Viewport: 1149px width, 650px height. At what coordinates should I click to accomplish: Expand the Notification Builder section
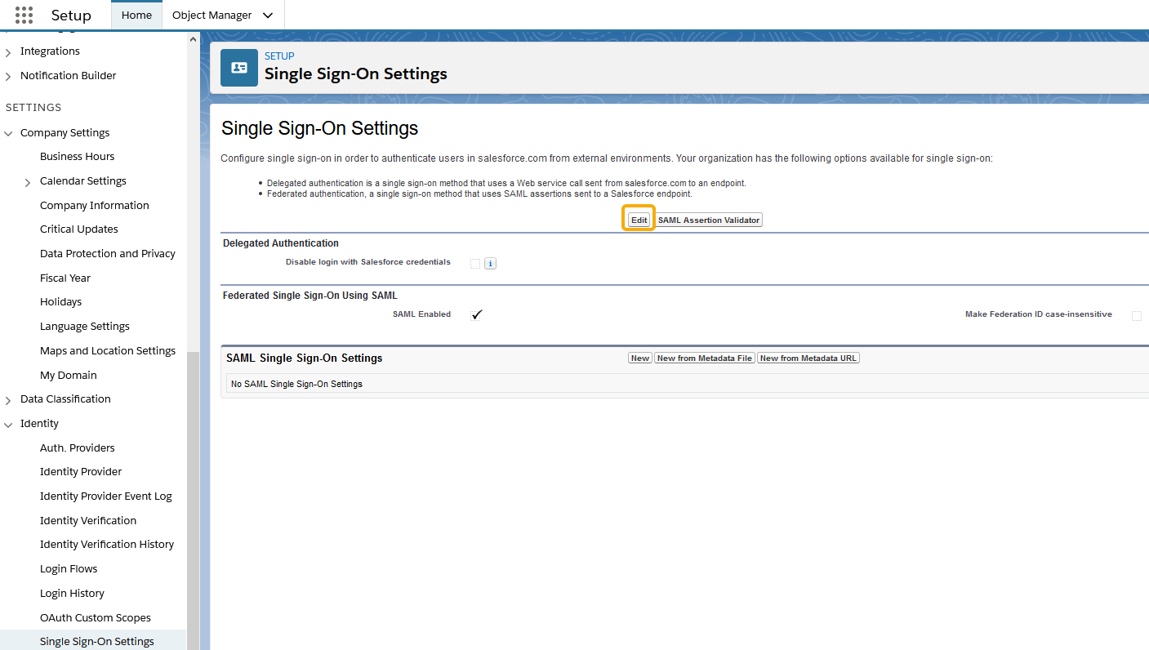(9, 76)
